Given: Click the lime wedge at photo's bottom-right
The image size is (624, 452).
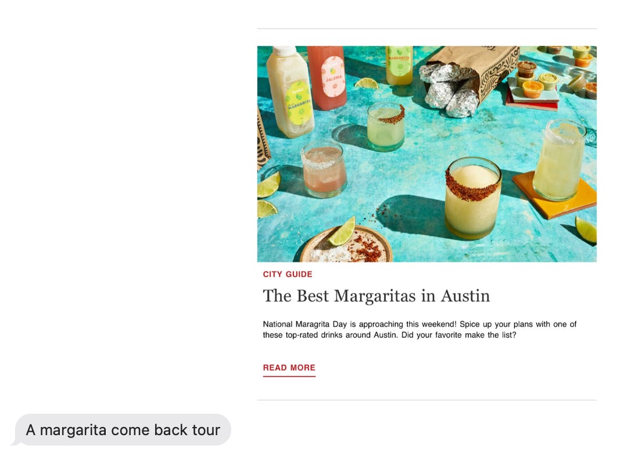Looking at the screenshot, I should point(586,229).
